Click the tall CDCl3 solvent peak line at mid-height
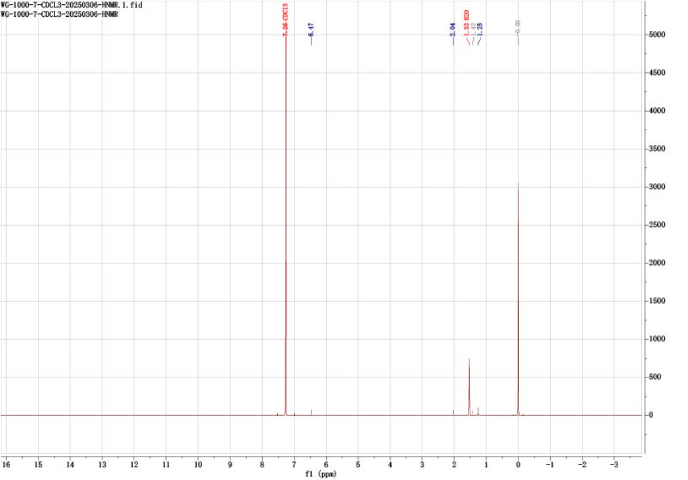This screenshot has height=480, width=688. 286,225
